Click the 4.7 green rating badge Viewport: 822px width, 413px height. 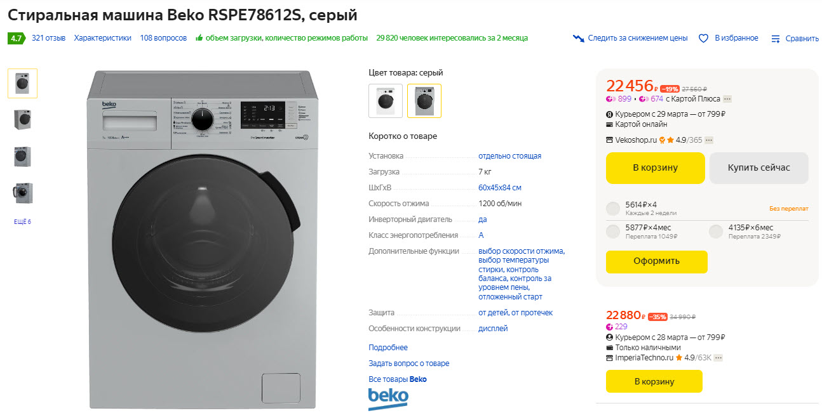tap(16, 38)
